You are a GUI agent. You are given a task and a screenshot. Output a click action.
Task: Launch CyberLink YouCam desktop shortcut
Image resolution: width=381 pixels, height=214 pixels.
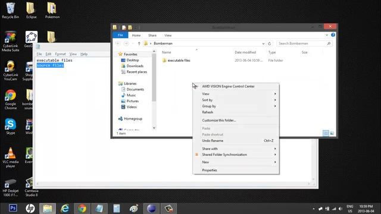[10, 70]
